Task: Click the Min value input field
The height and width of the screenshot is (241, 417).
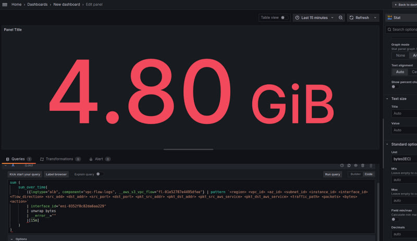Action: pos(404,179)
